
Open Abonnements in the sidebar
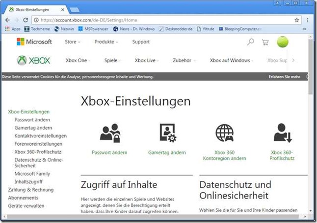point(23,198)
